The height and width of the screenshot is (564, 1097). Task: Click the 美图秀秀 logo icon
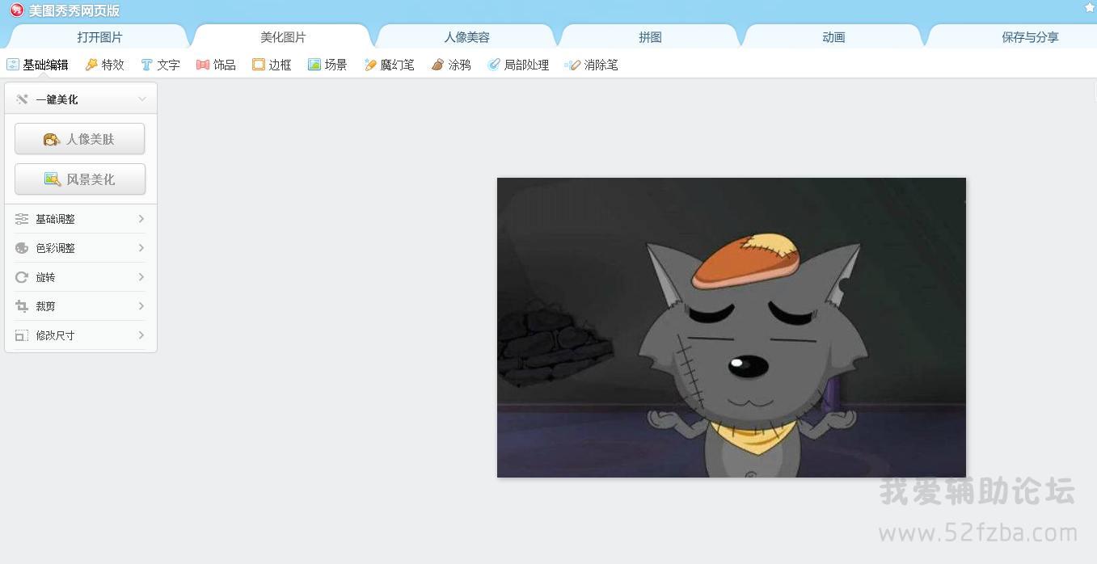click(17, 11)
